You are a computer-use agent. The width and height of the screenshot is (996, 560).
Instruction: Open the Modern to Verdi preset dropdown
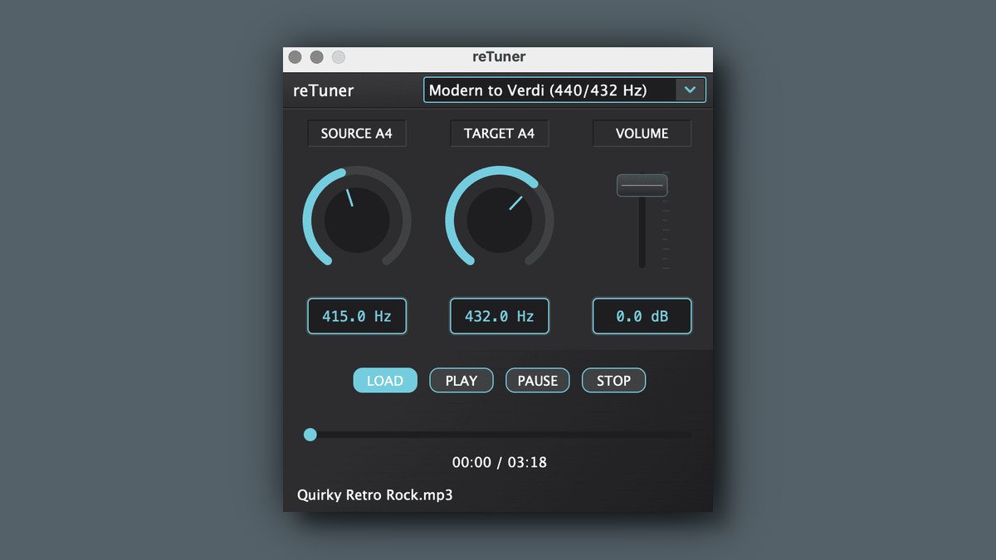pyautogui.click(x=552, y=90)
